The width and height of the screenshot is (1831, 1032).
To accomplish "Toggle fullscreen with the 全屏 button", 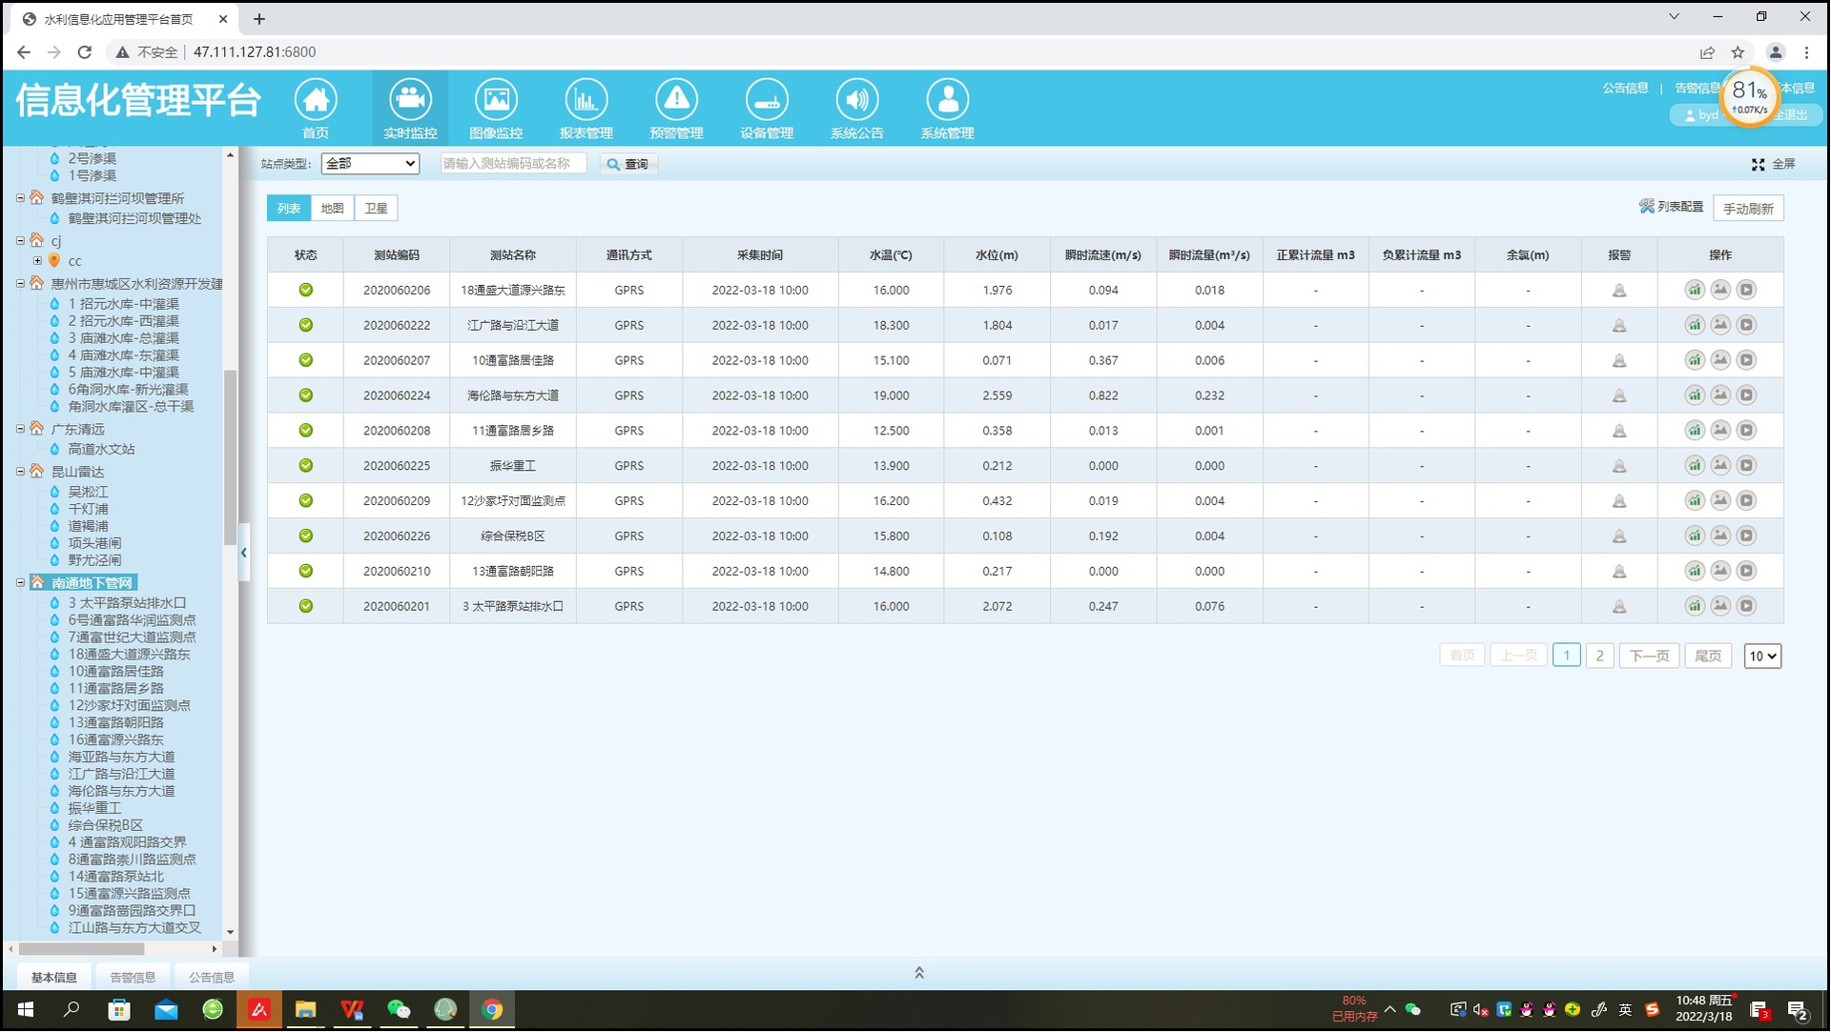I will 1773,164.
